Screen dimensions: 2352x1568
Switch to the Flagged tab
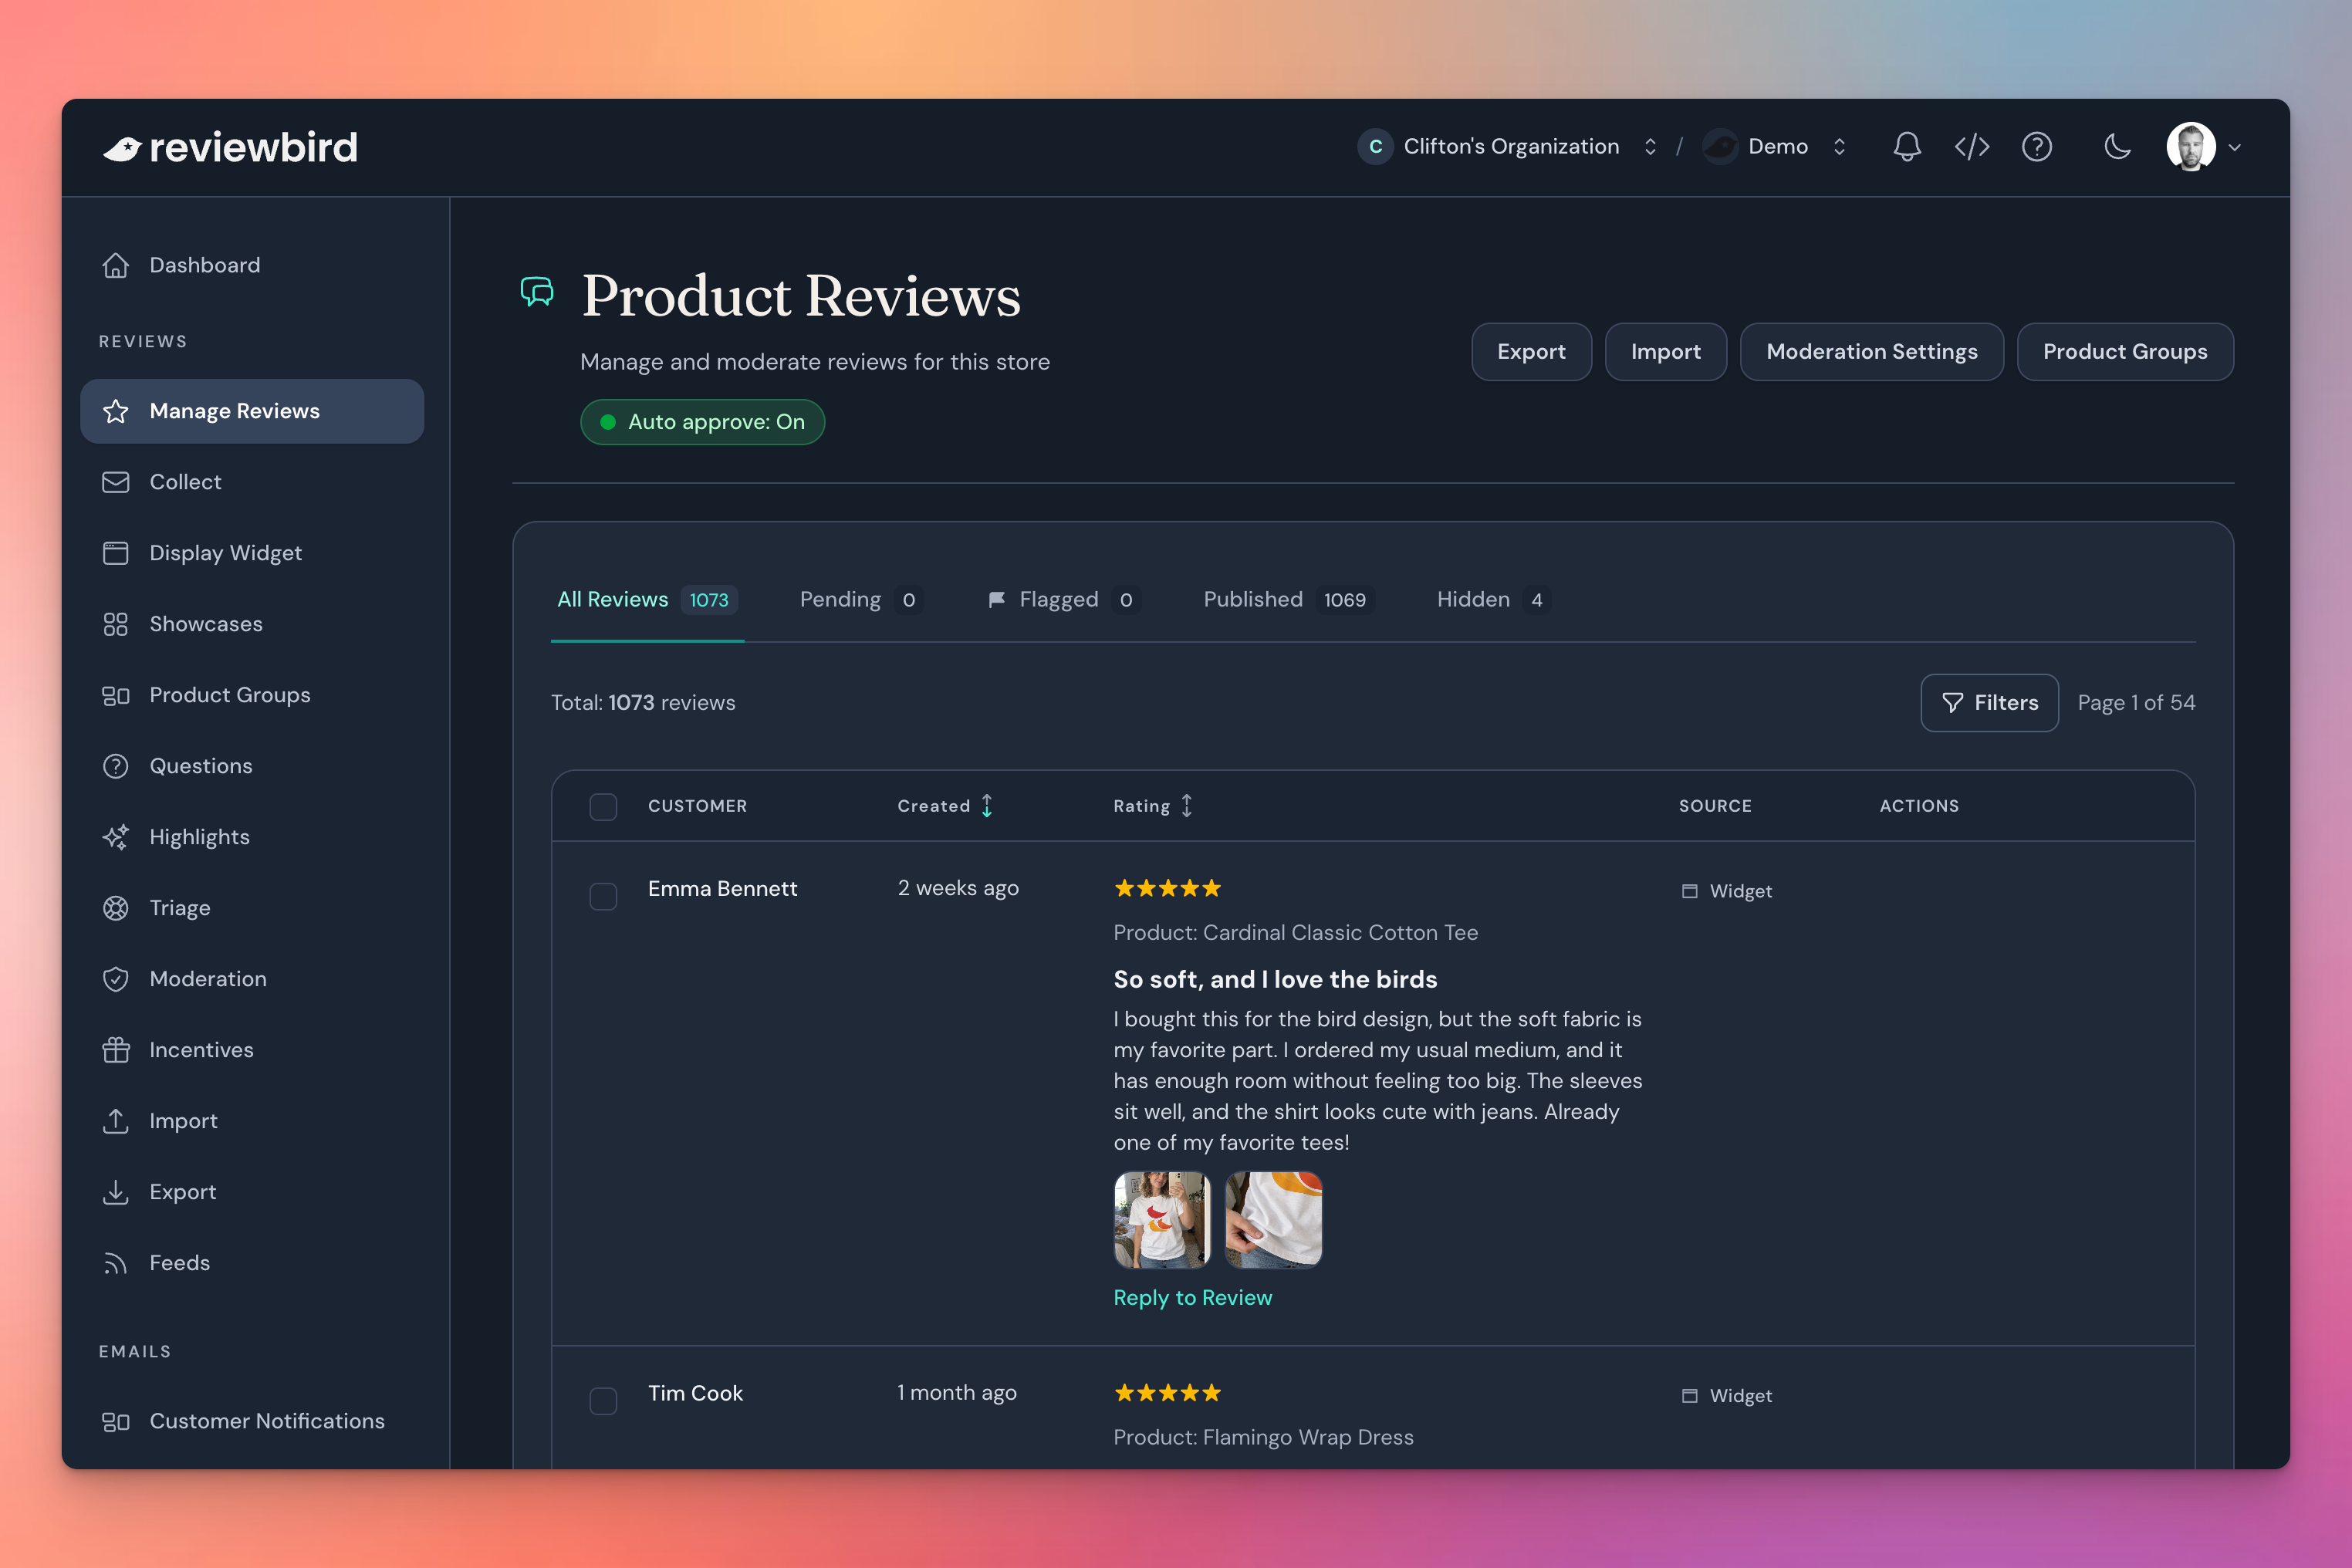coord(1064,600)
